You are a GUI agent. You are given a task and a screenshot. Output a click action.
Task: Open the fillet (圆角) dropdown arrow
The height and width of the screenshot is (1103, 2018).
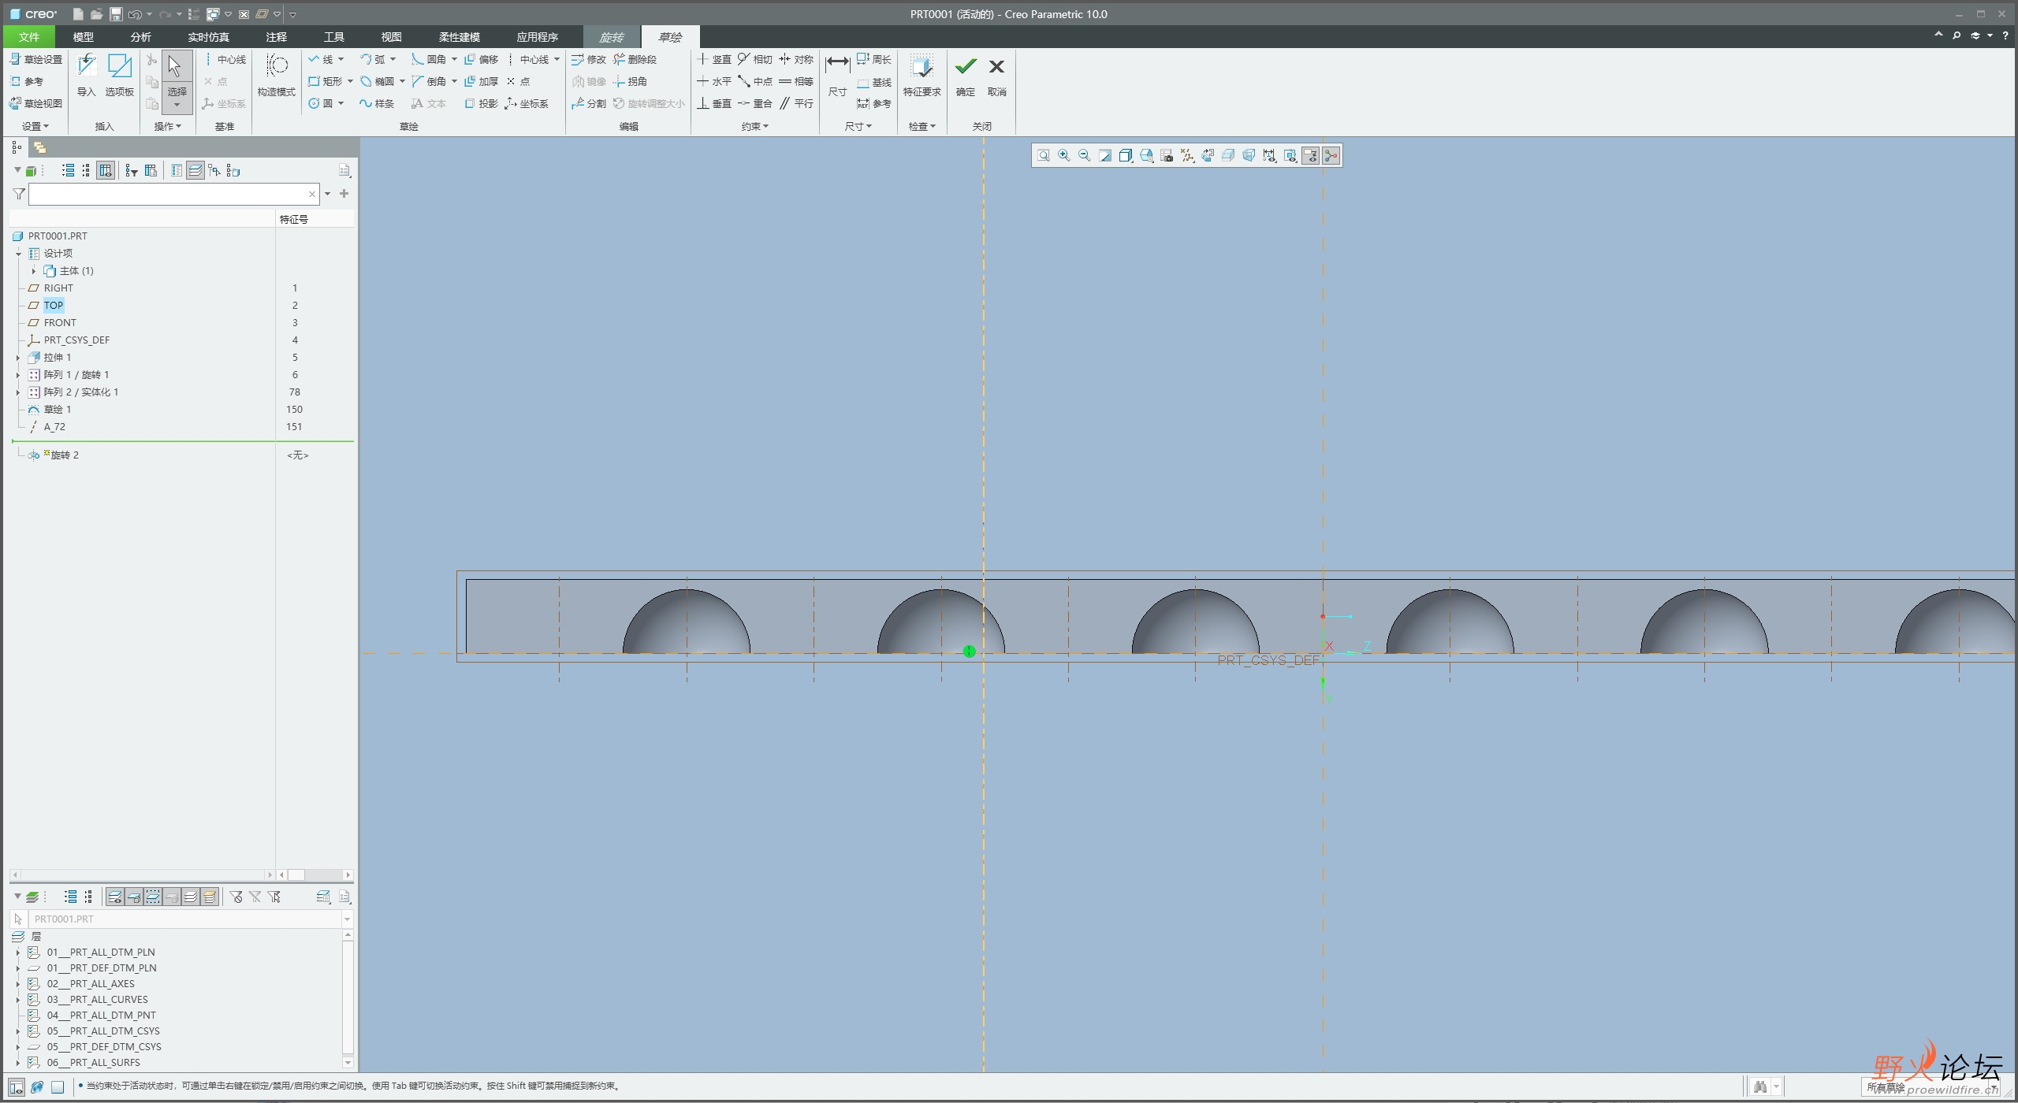(455, 59)
